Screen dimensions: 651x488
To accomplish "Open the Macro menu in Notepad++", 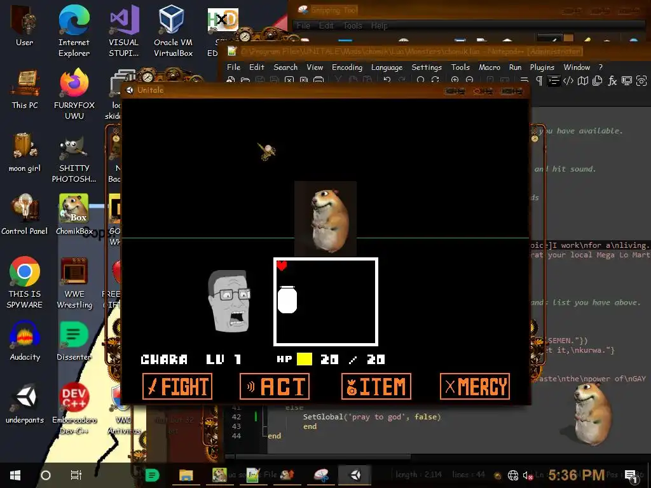I will click(x=489, y=67).
